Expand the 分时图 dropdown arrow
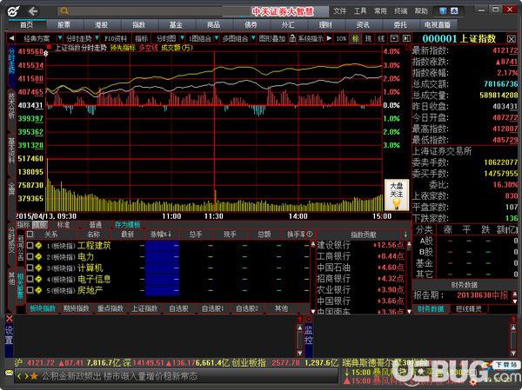 coord(182,38)
